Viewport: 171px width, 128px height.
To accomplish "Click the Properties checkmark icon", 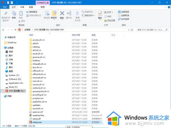I will 100,14.
